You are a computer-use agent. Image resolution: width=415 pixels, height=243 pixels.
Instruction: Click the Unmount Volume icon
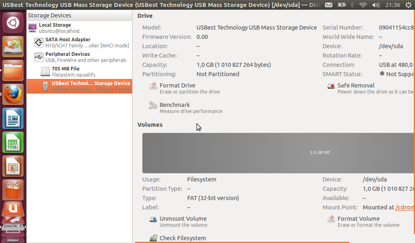[153, 220]
